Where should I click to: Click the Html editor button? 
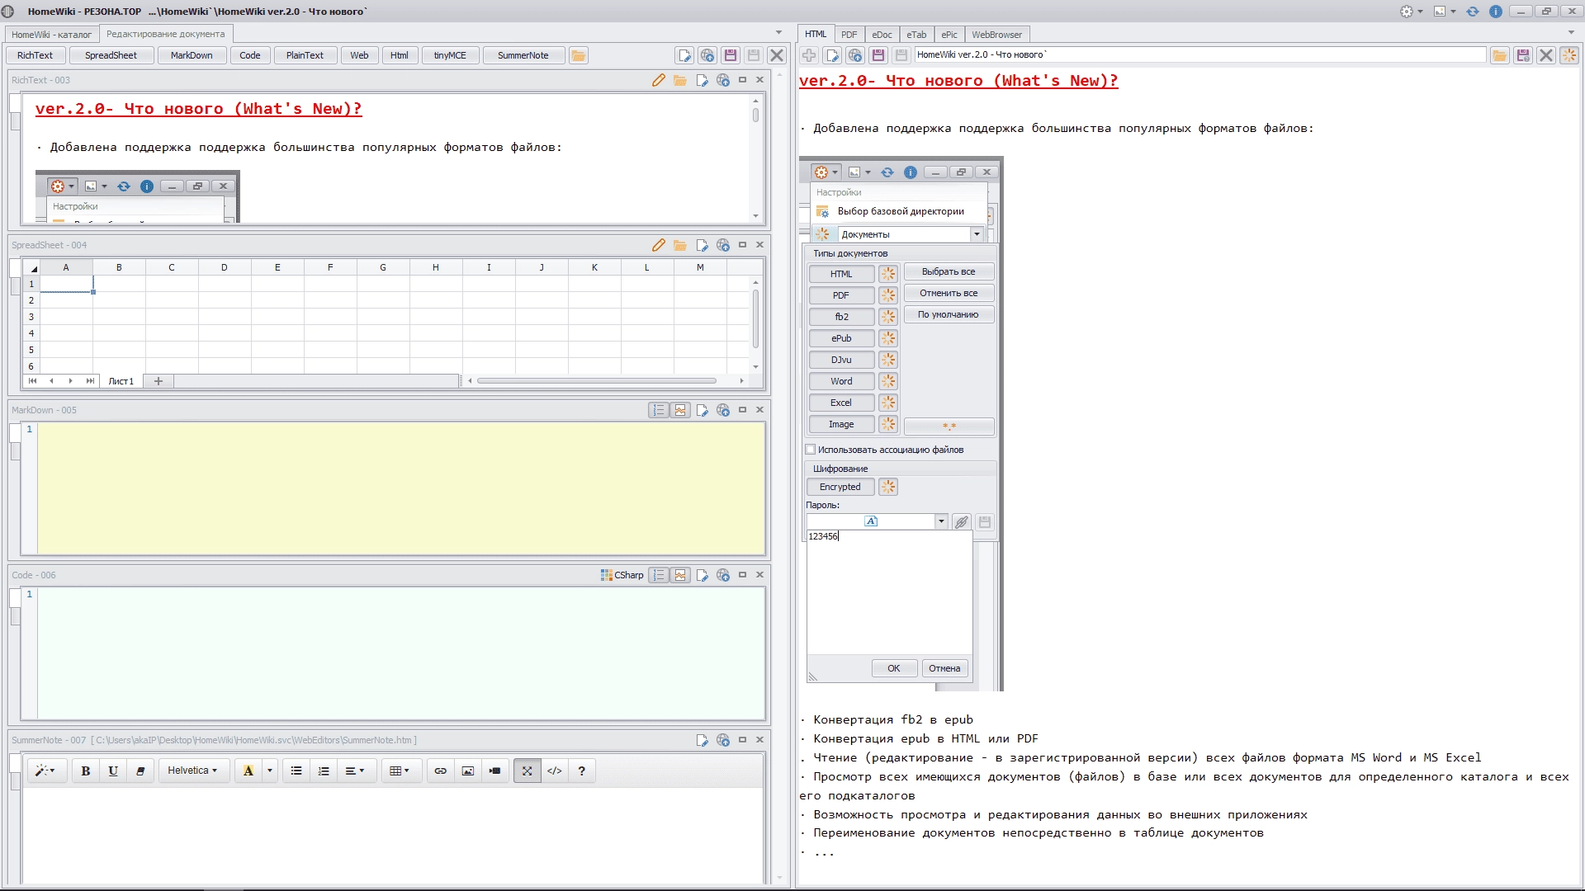click(x=400, y=55)
